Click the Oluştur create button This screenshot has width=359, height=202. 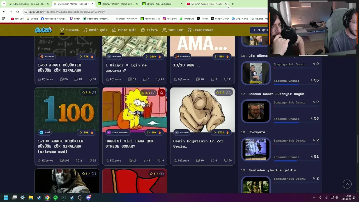(260, 30)
